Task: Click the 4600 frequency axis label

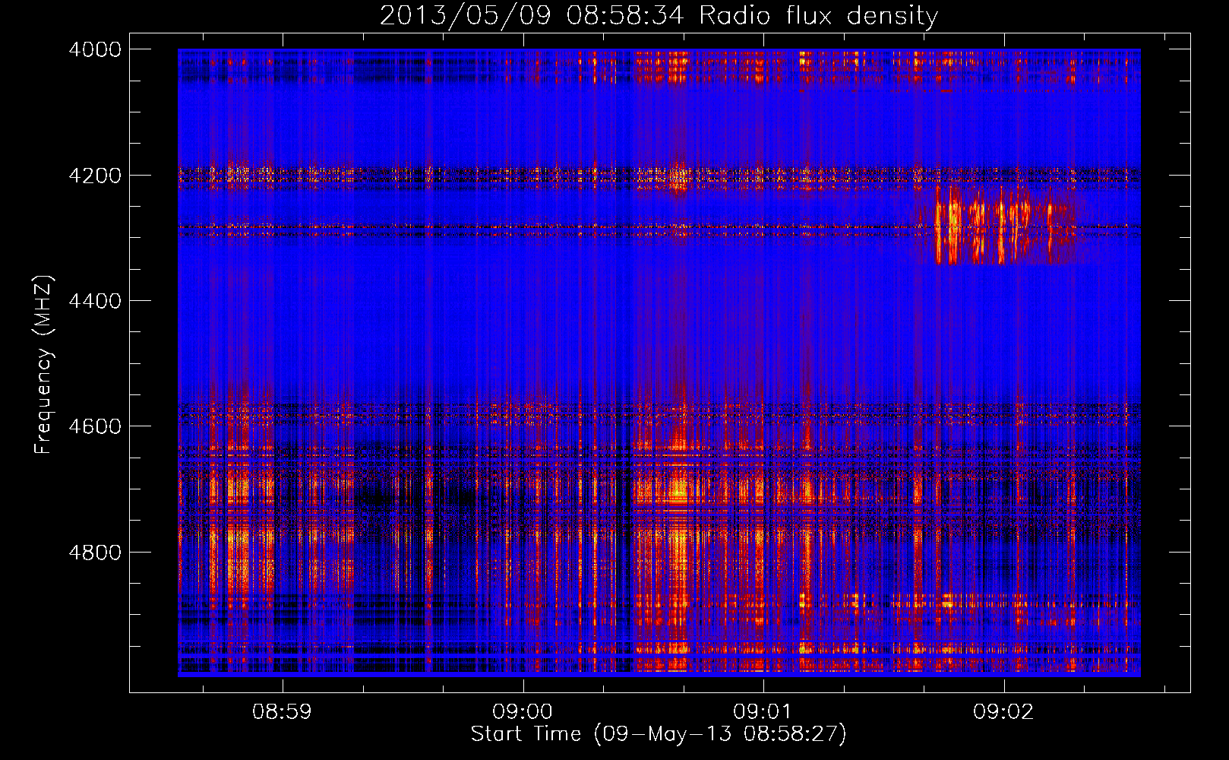Action: (x=95, y=427)
